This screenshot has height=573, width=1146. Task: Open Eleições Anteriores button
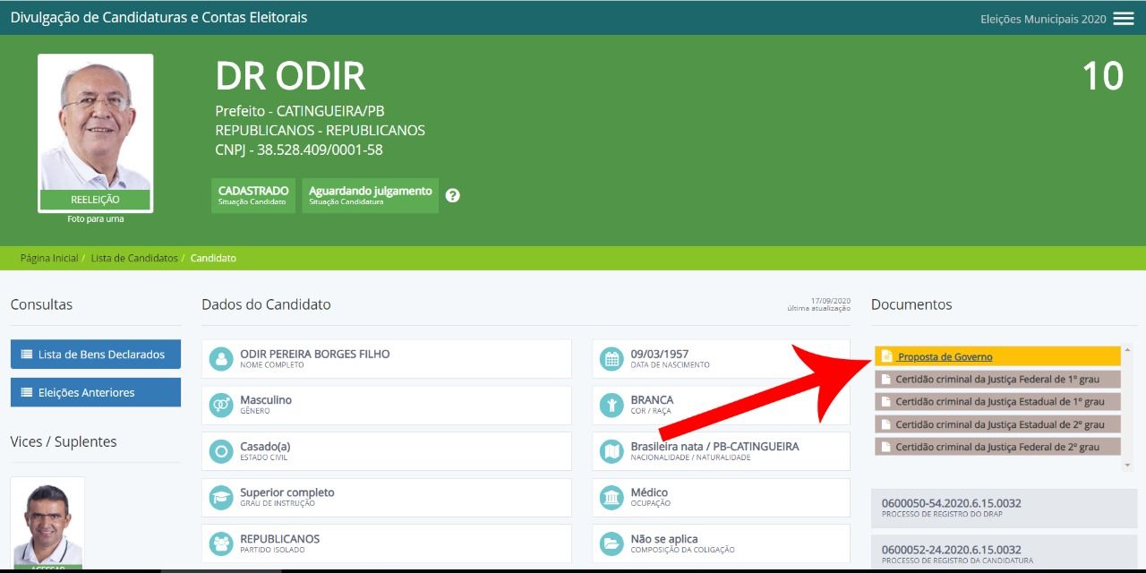95,392
